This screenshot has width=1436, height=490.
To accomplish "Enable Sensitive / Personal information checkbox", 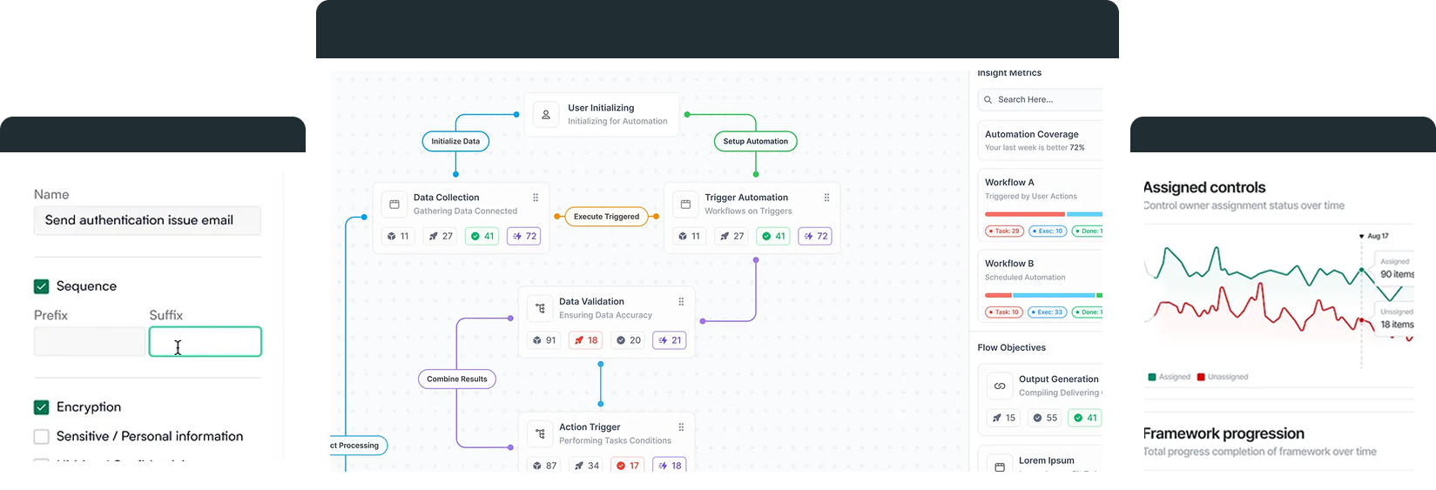I will point(41,437).
